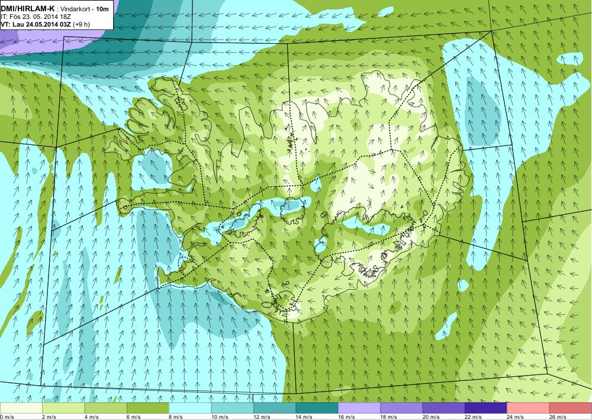Click the 6–8 m/s dark green legend swatch
Image resolution: width=592 pixels, height=420 pixels.
point(148,408)
